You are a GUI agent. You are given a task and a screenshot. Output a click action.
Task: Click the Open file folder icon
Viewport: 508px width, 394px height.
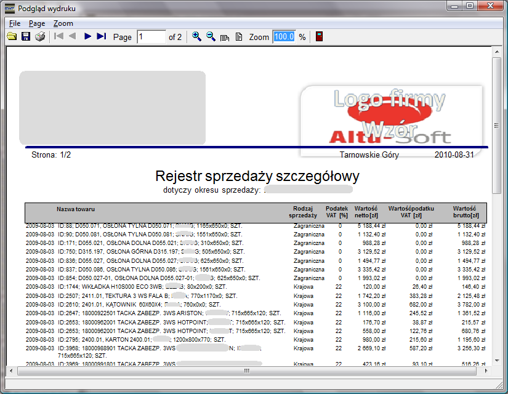(12, 37)
